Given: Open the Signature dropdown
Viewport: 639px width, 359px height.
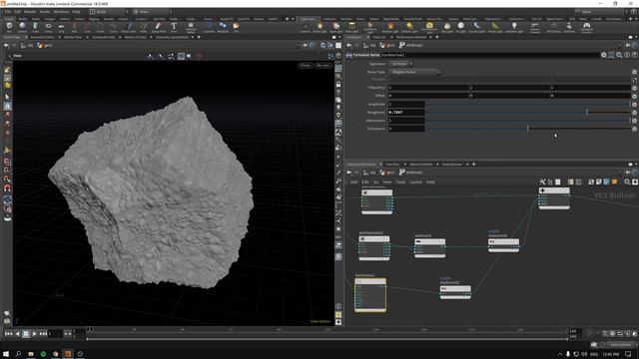Looking at the screenshot, I should [x=401, y=64].
